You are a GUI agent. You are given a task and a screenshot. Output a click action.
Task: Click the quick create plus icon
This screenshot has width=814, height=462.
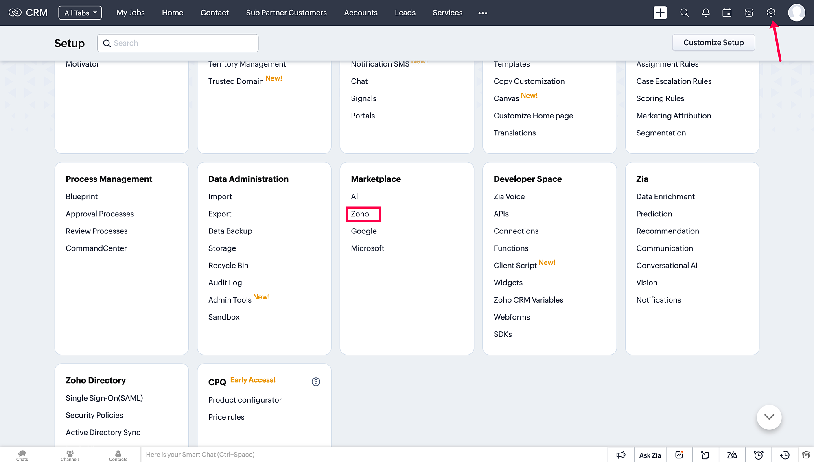[660, 13]
